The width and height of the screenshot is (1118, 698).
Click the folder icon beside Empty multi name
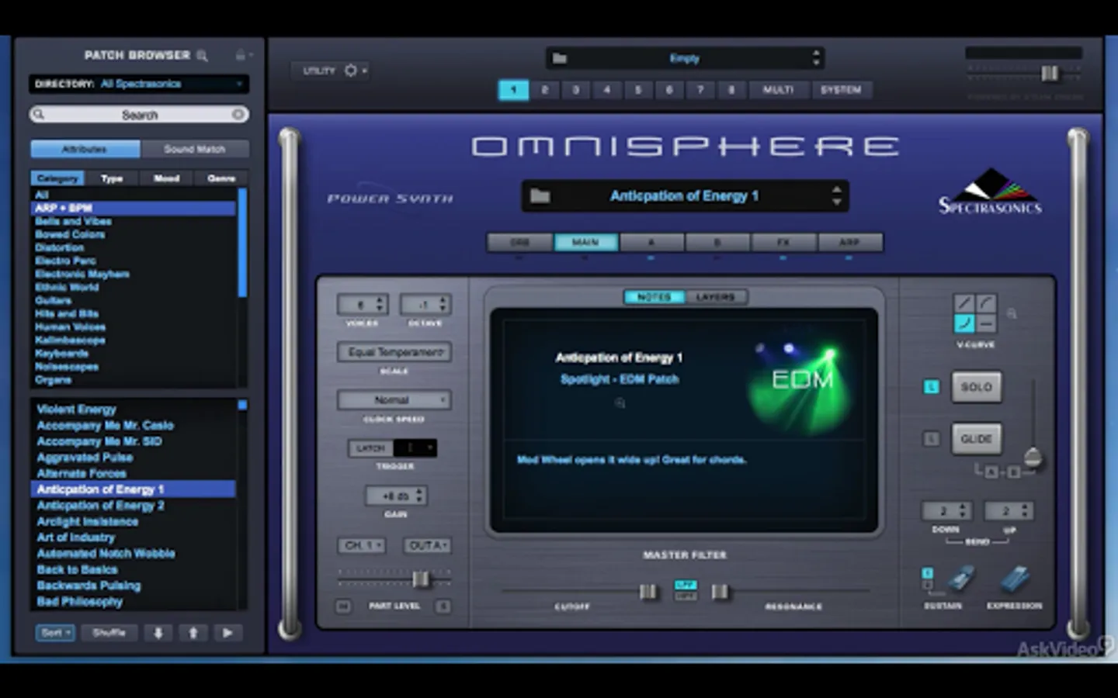[560, 58]
